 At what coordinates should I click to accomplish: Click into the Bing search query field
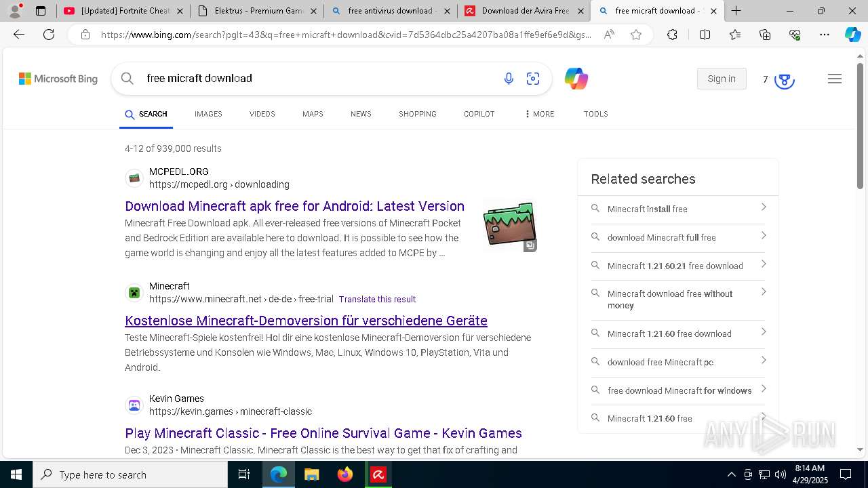319,79
